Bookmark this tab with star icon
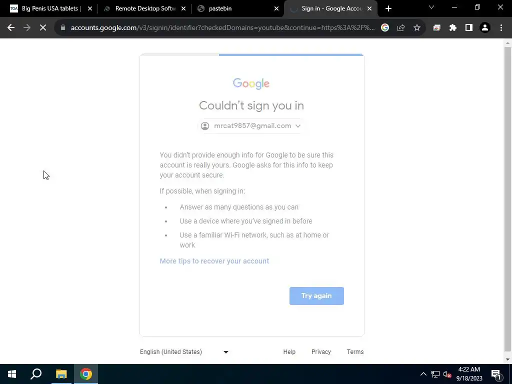This screenshot has height=384, width=512. click(x=417, y=28)
